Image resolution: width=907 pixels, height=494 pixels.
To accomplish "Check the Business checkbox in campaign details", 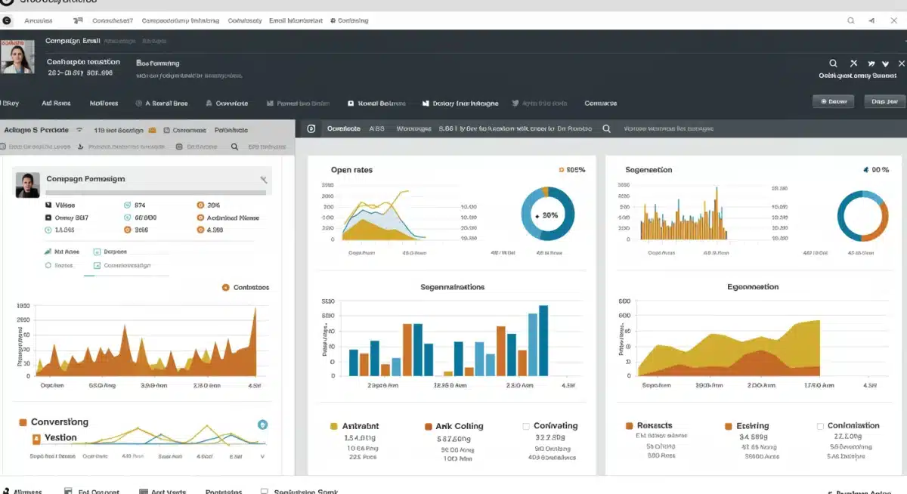I will pos(96,252).
